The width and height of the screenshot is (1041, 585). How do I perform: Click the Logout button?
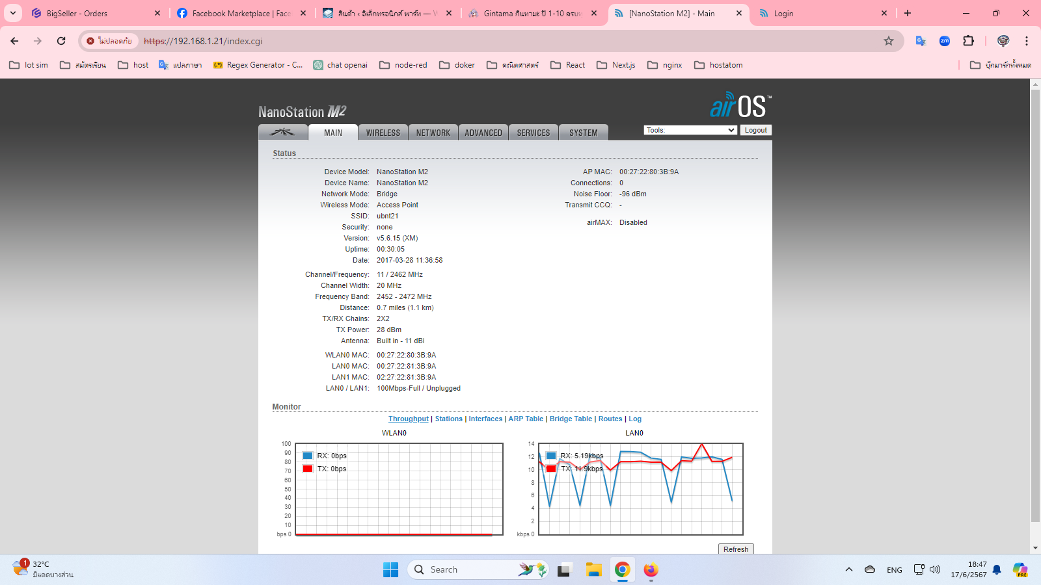(x=755, y=130)
